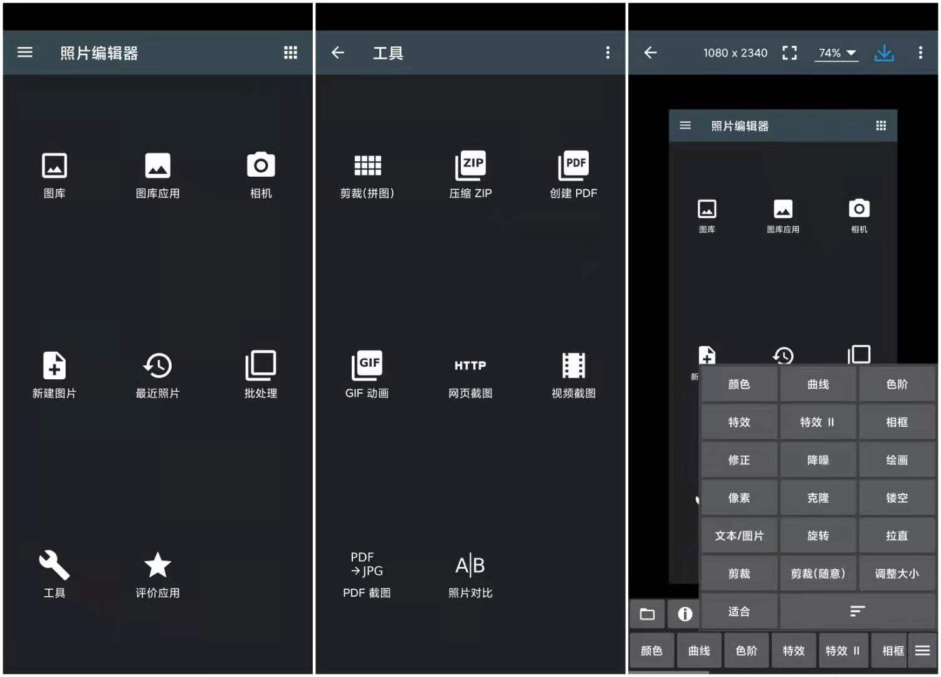Open the hamburger menu in 照片编辑器
The width and height of the screenshot is (941, 677).
point(25,53)
